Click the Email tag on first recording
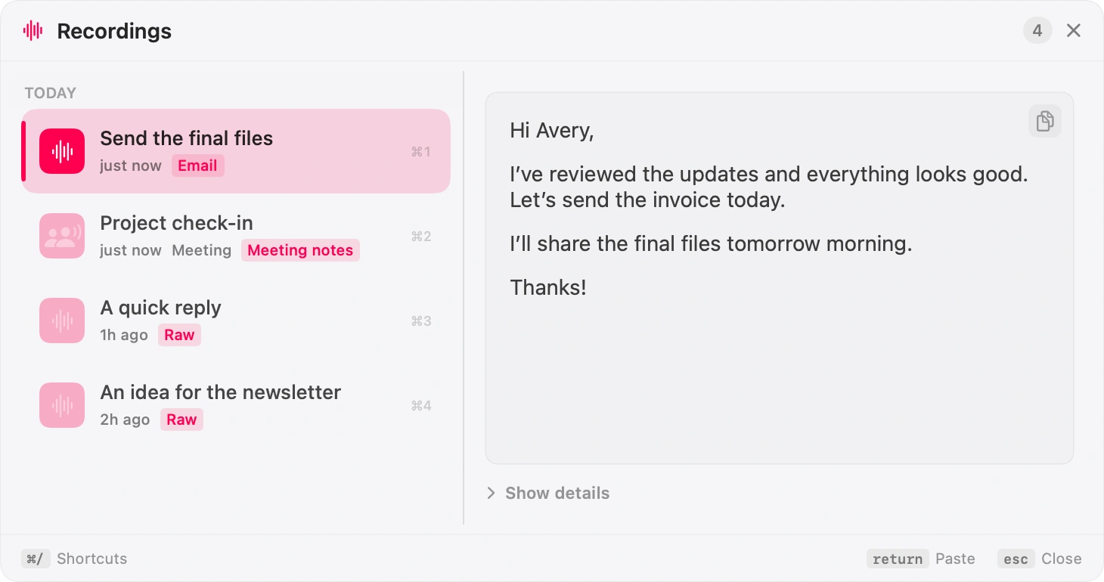 198,166
